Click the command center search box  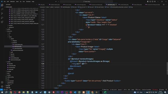tap(87, 2)
